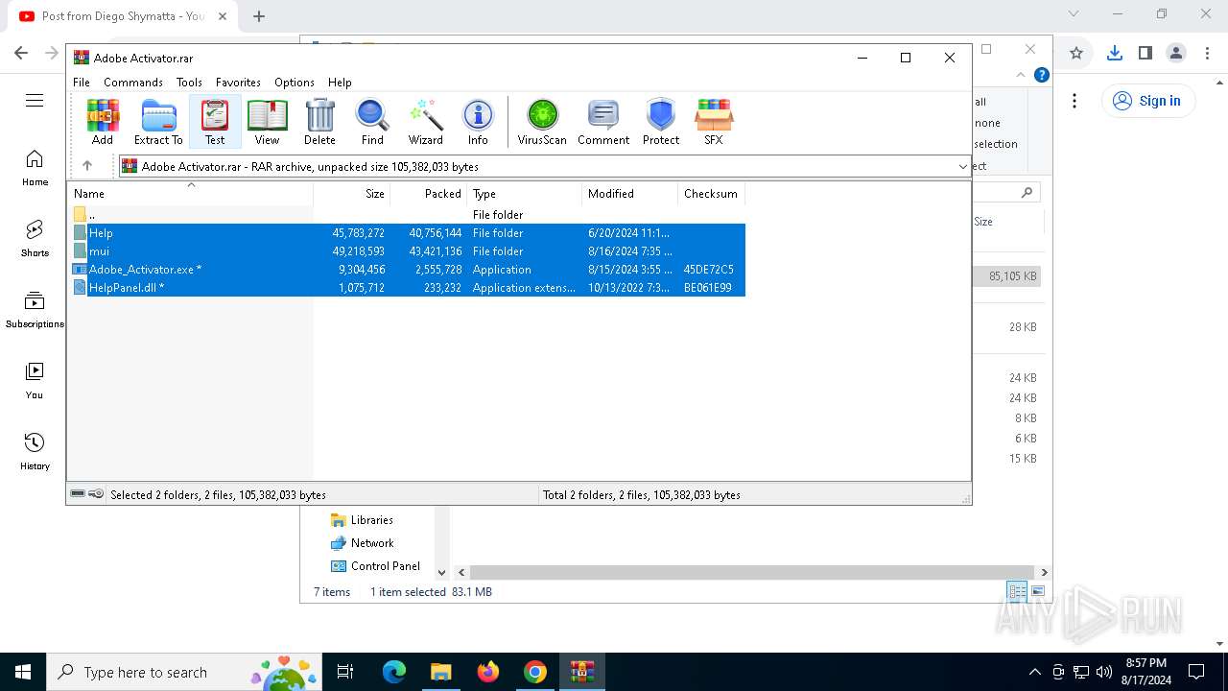
Task: Sort by the Name column header
Action: tap(190, 194)
